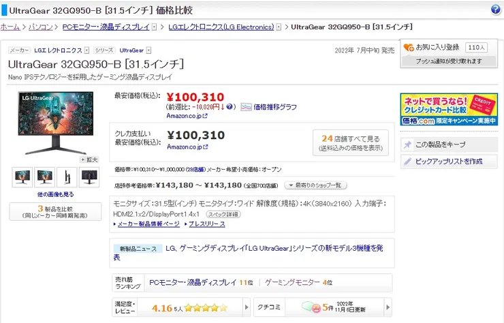The image size is (504, 323).
Task: Click the external link icon beside credit card Amazon.co.jp
Action: pos(206,147)
